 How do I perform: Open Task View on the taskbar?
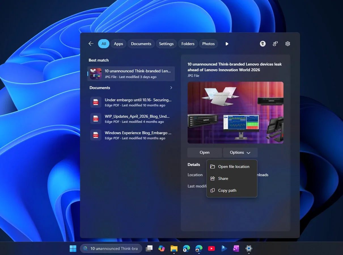(x=149, y=248)
